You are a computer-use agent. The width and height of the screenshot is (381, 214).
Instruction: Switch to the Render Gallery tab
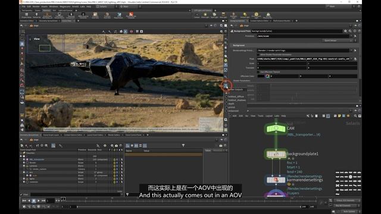114,135
